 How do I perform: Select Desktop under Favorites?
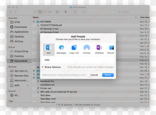[17, 37]
